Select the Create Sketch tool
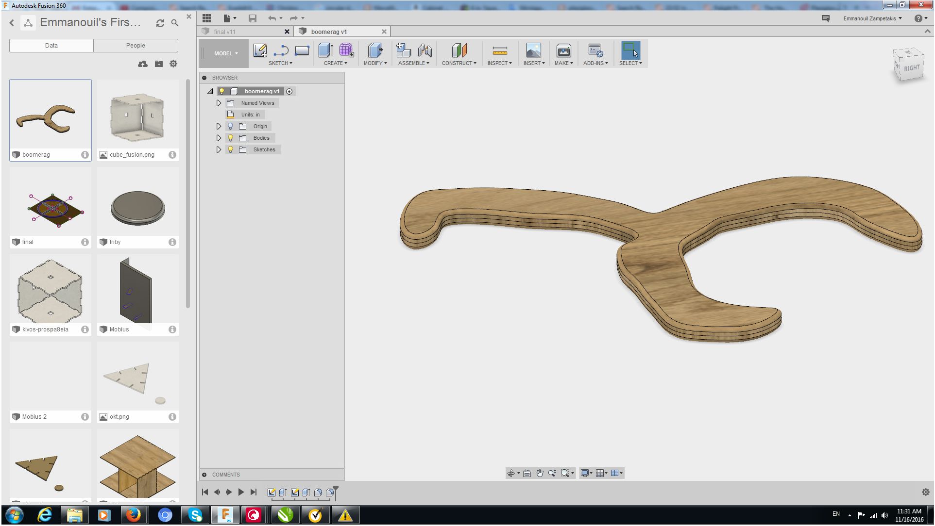This screenshot has width=935, height=526. (x=260, y=50)
